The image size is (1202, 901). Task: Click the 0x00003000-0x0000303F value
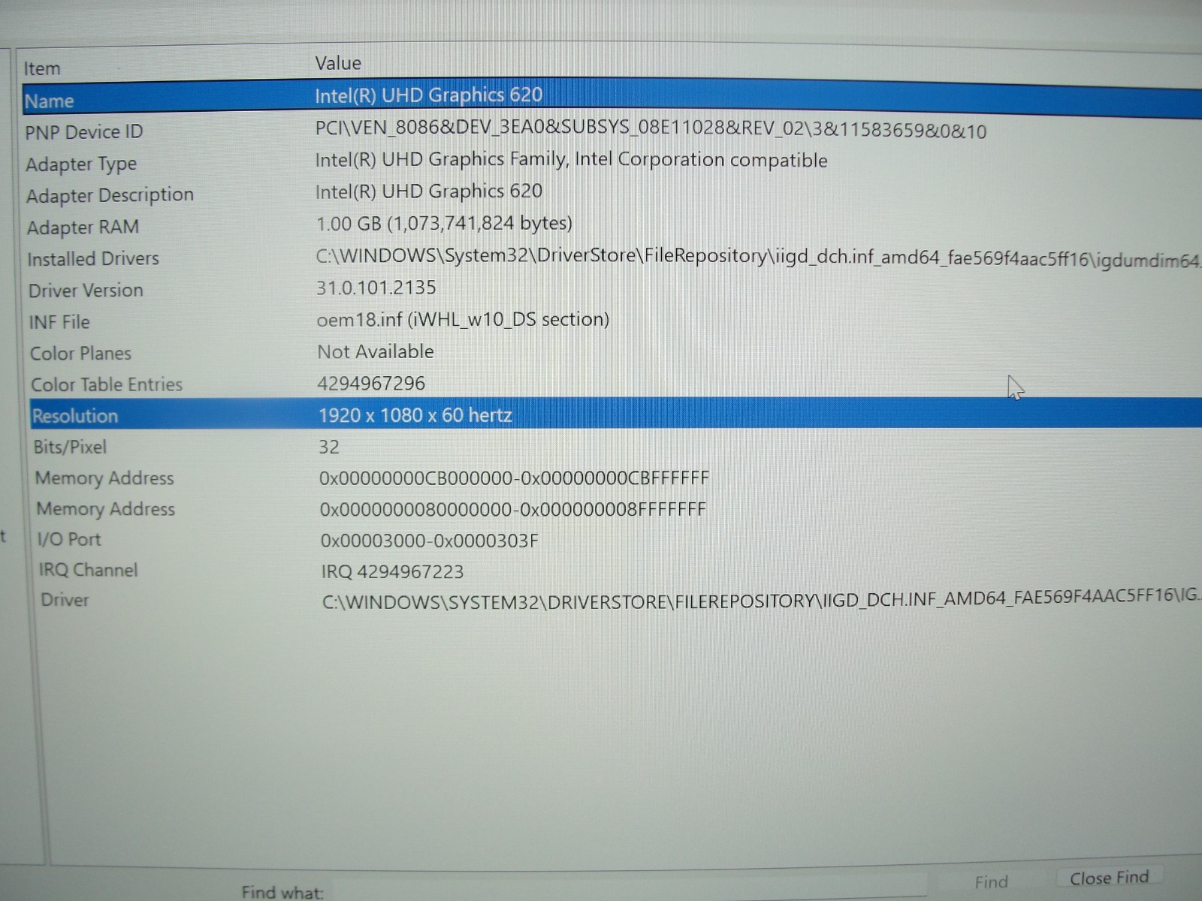(x=430, y=541)
